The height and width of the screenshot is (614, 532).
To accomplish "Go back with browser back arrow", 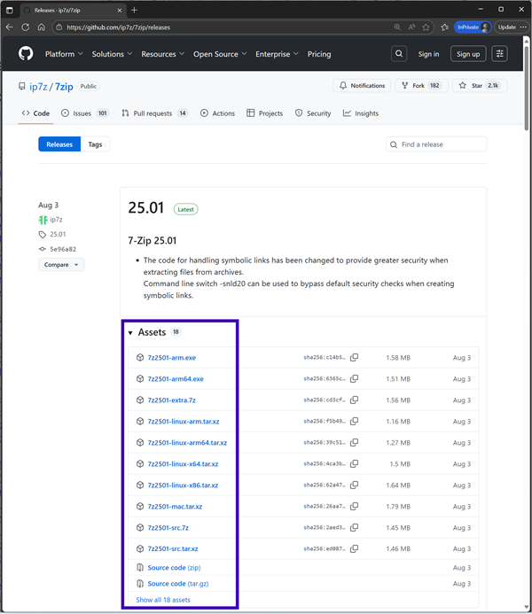I will tap(10, 27).
